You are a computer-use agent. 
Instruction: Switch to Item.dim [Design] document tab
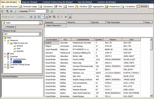click(x=85, y=2)
